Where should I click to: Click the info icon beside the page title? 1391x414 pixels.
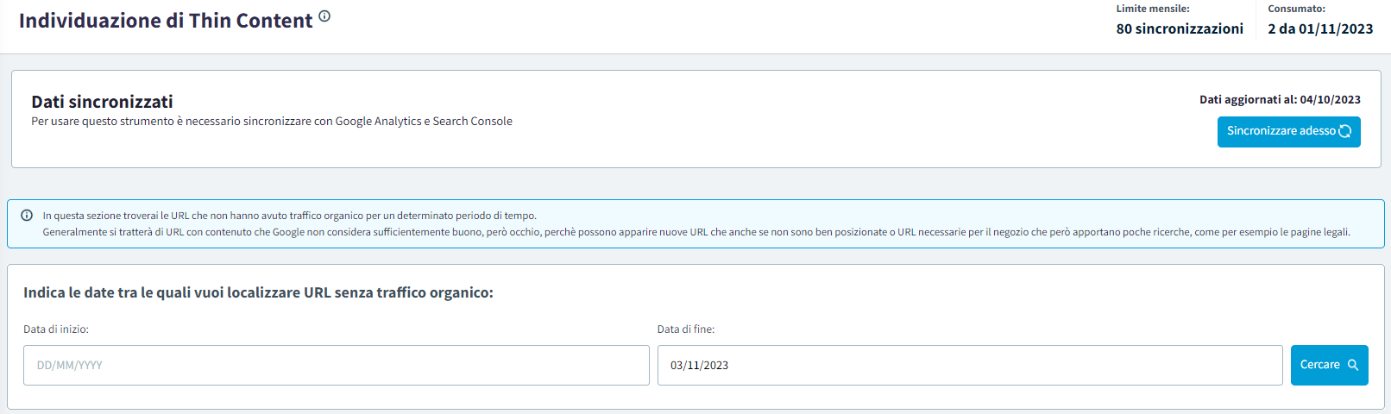point(324,16)
